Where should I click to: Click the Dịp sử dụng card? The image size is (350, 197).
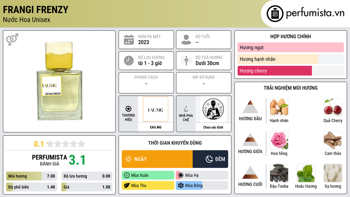pyautogui.click(x=204, y=83)
